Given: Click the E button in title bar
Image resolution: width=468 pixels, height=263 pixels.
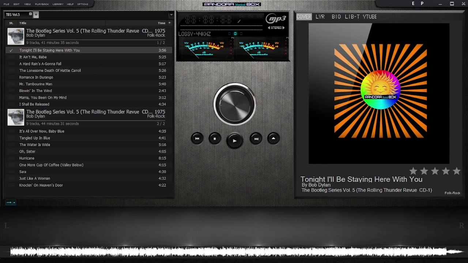Looking at the screenshot, I should [x=413, y=4].
